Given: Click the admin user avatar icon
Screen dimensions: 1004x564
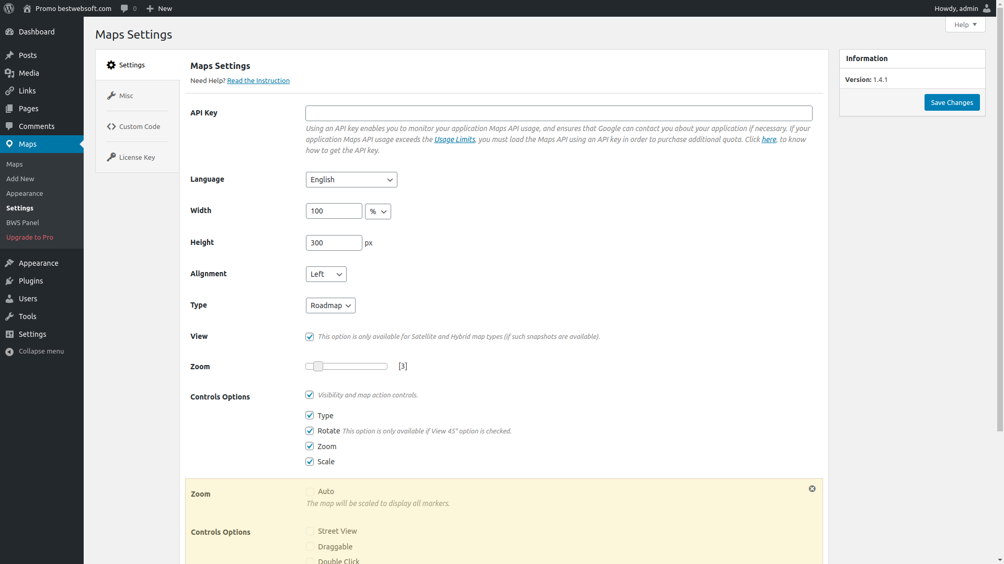Looking at the screenshot, I should tap(987, 8).
